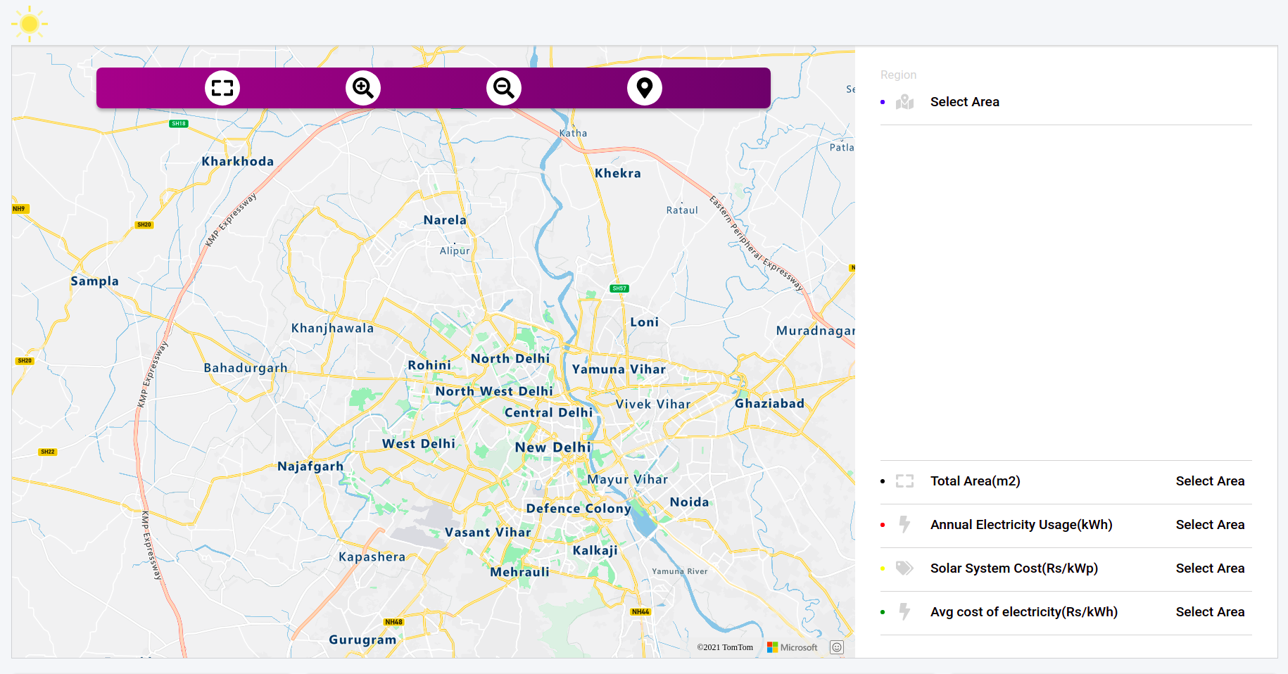Click Alipur label on the map
Viewport: 1288px width, 674px height.
point(455,251)
